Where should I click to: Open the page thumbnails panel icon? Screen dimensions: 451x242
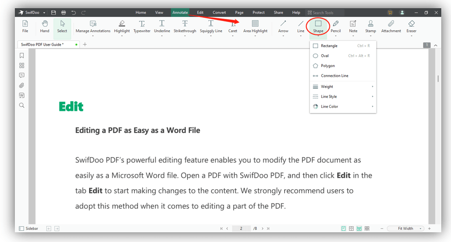(22, 65)
